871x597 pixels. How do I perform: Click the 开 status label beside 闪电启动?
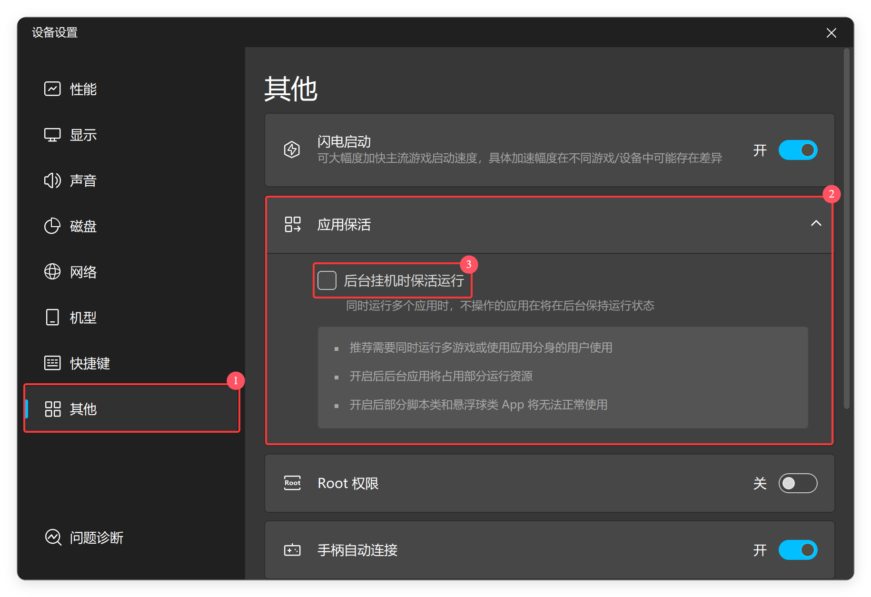[760, 150]
